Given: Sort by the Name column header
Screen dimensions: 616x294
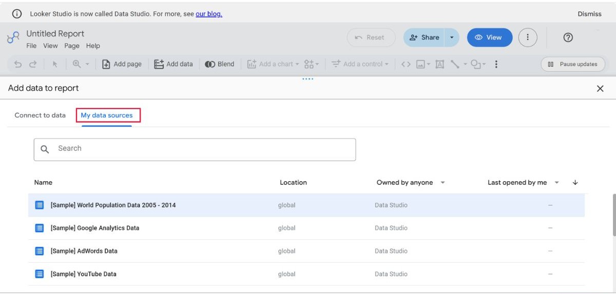Looking at the screenshot, I should [43, 182].
